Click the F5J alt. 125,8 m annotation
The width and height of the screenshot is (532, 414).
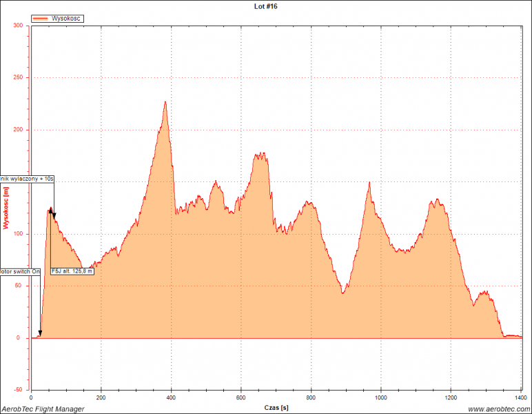click(x=72, y=271)
